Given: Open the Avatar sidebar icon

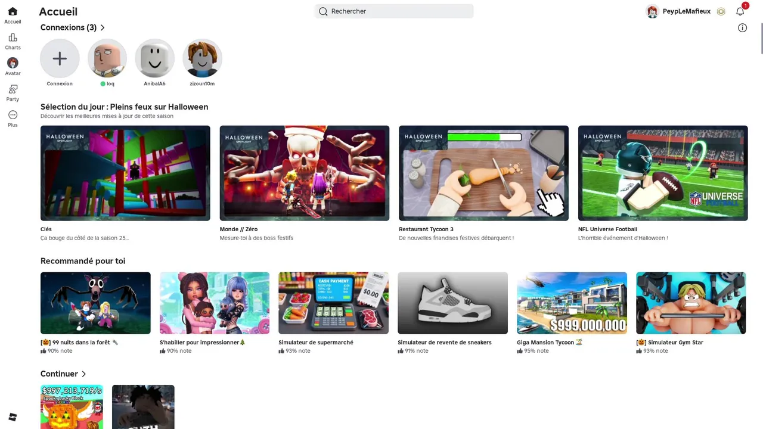Looking at the screenshot, I should pyautogui.click(x=13, y=63).
